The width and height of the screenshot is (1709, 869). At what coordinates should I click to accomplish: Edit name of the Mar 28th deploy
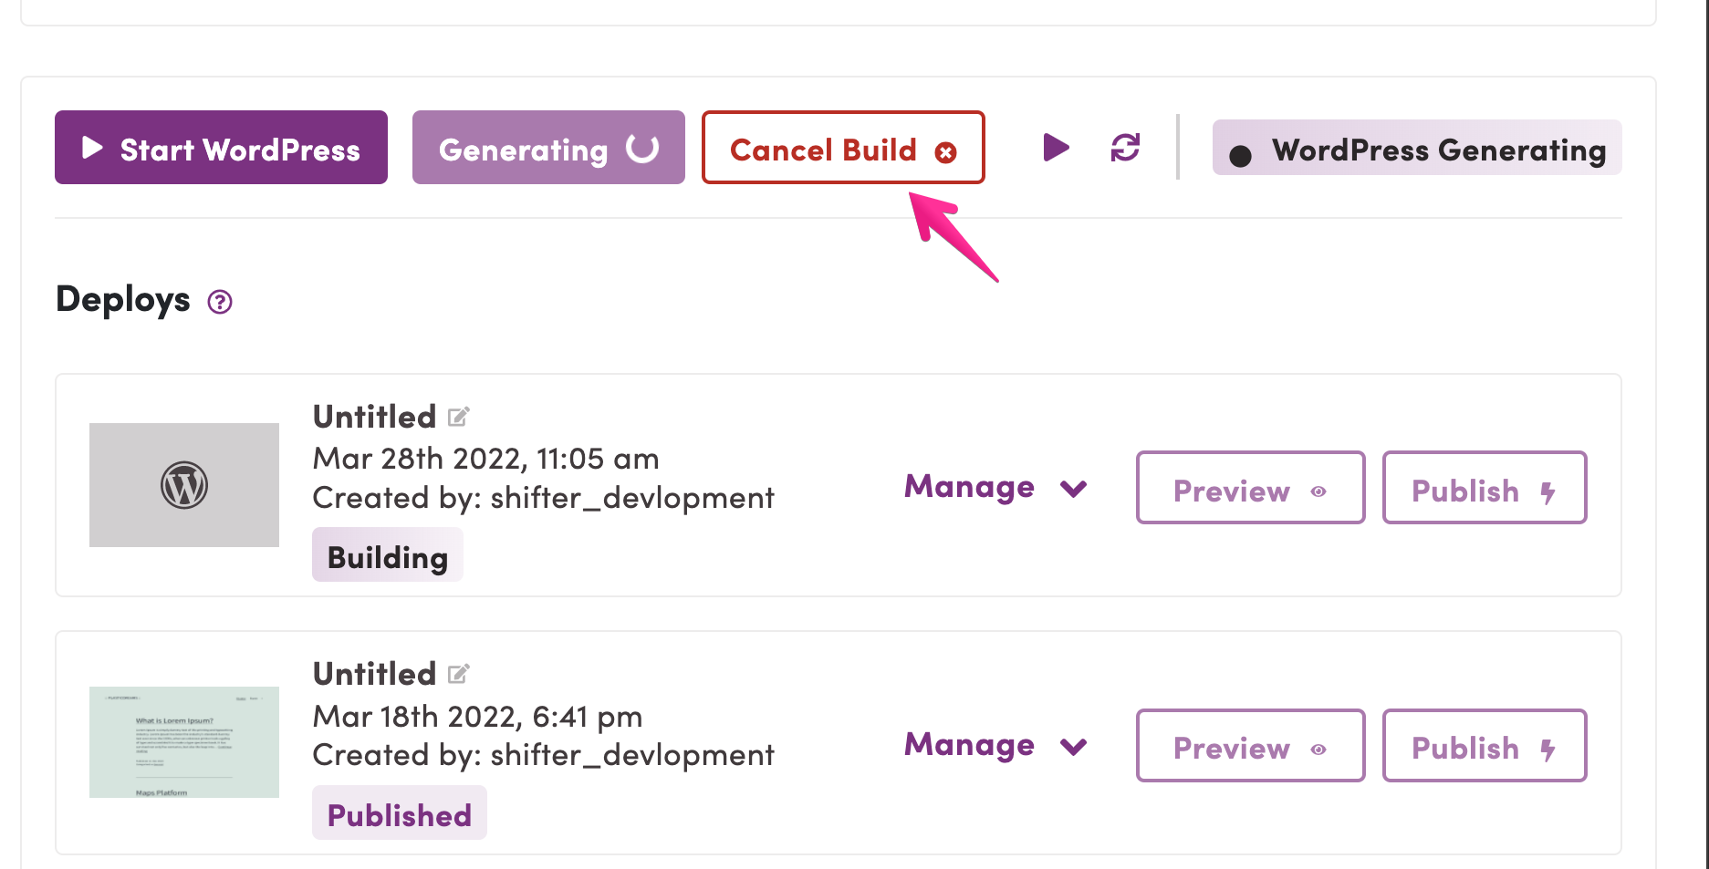click(458, 417)
